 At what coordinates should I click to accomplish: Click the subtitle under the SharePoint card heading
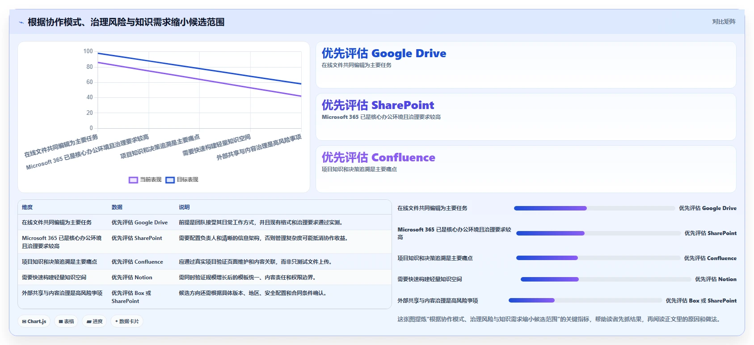[x=381, y=117]
